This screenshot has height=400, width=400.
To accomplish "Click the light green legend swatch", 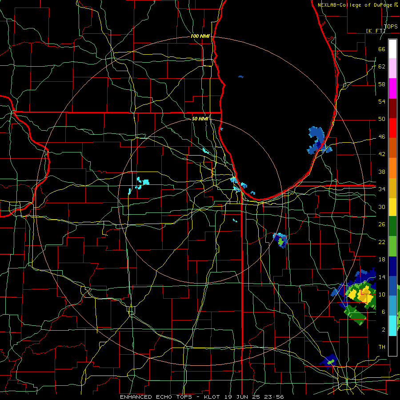I will (392, 246).
